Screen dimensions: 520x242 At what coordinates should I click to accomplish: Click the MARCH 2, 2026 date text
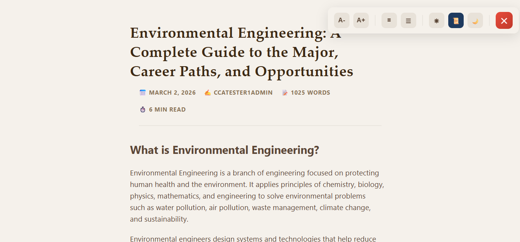coord(172,93)
